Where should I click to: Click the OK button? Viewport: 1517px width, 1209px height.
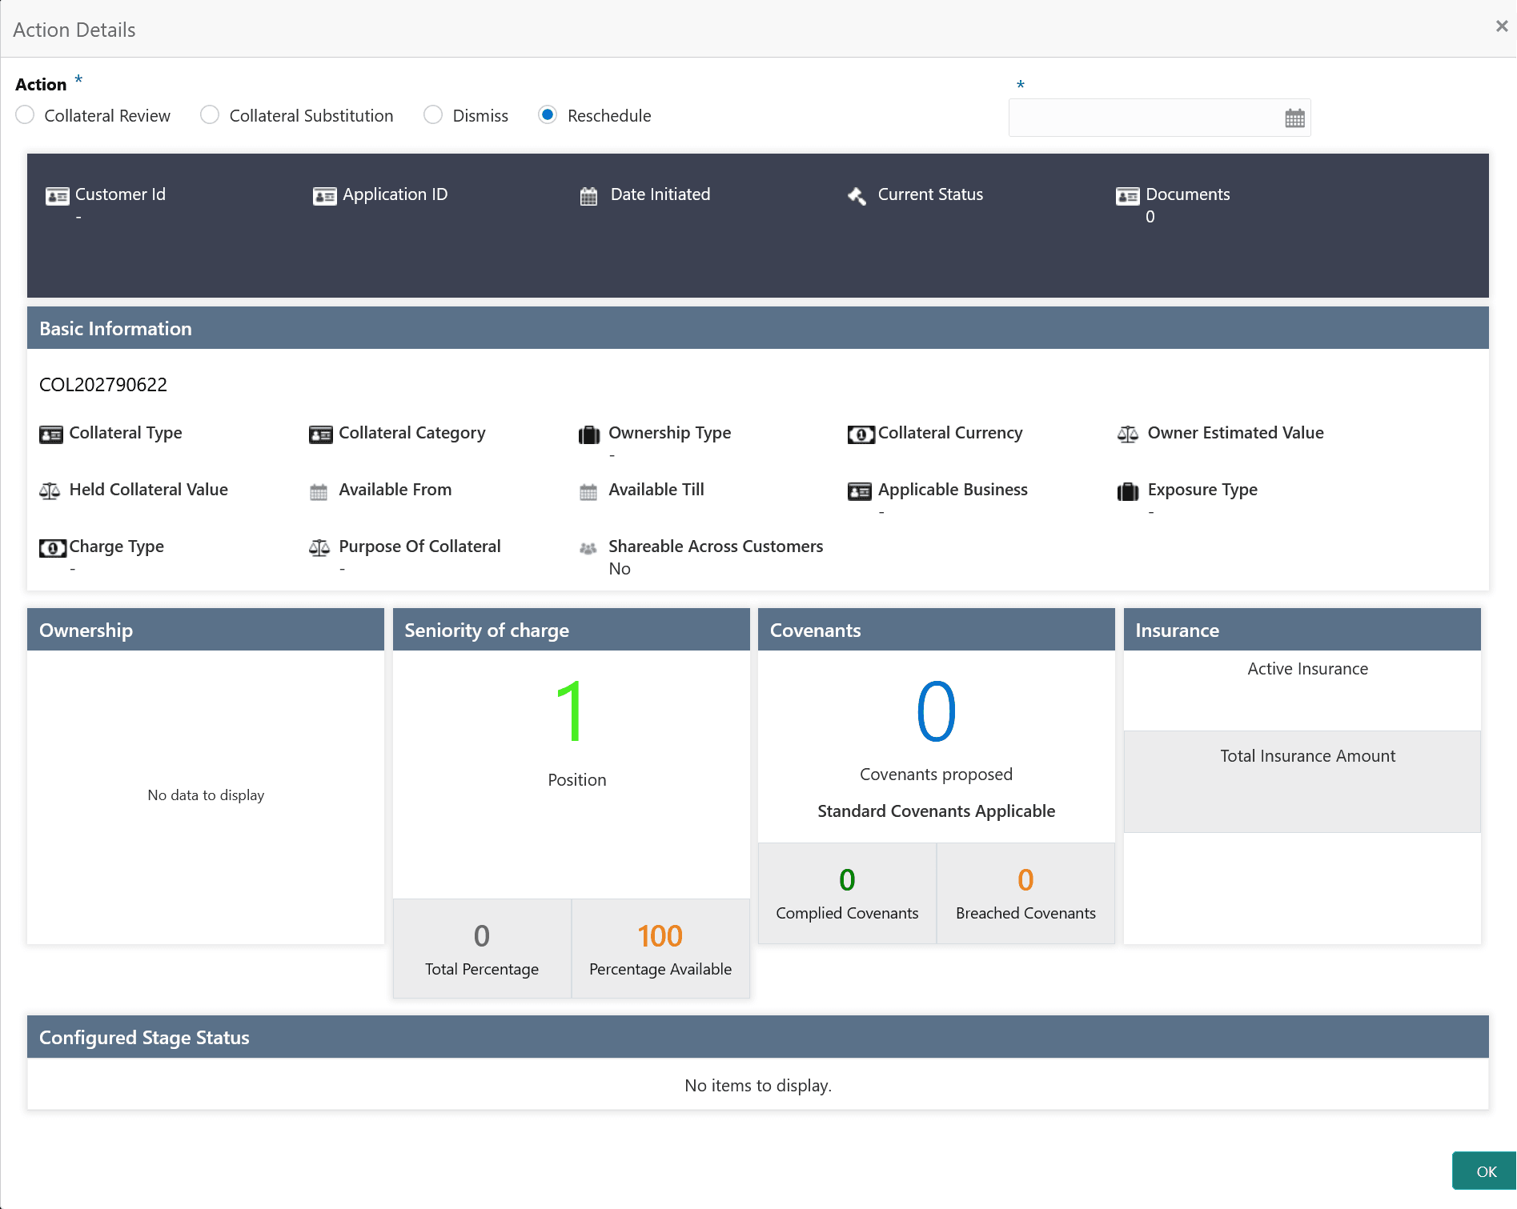(x=1485, y=1171)
